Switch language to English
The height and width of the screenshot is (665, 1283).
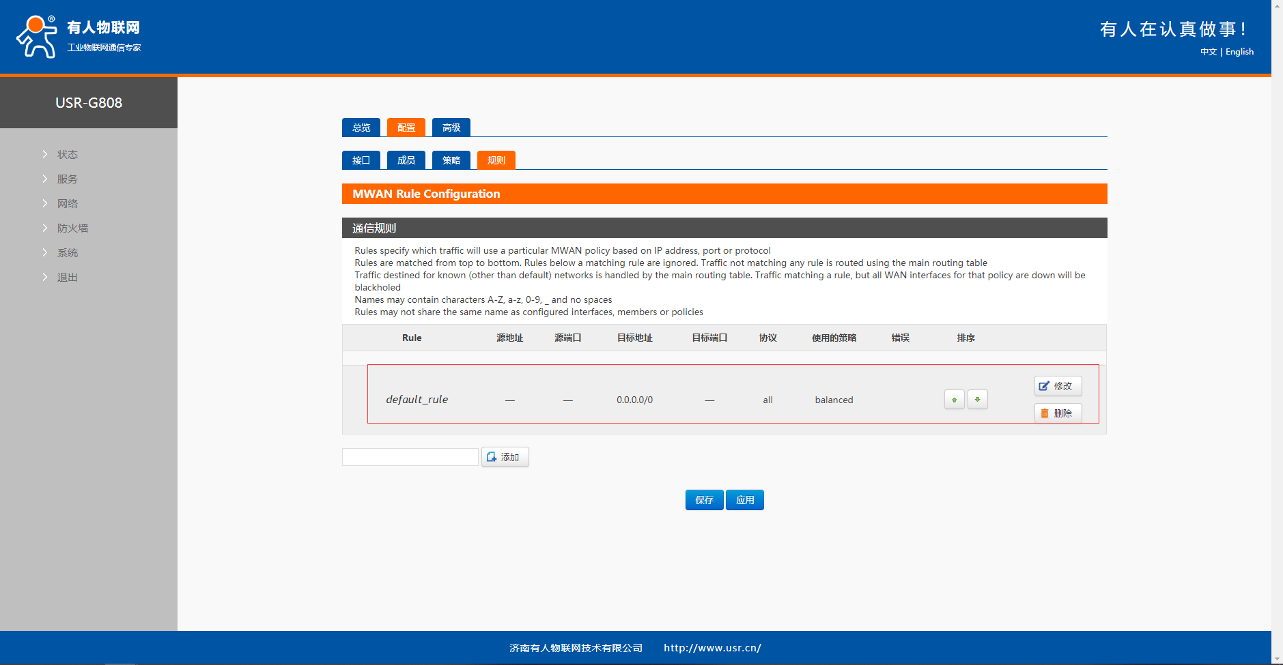point(1239,52)
